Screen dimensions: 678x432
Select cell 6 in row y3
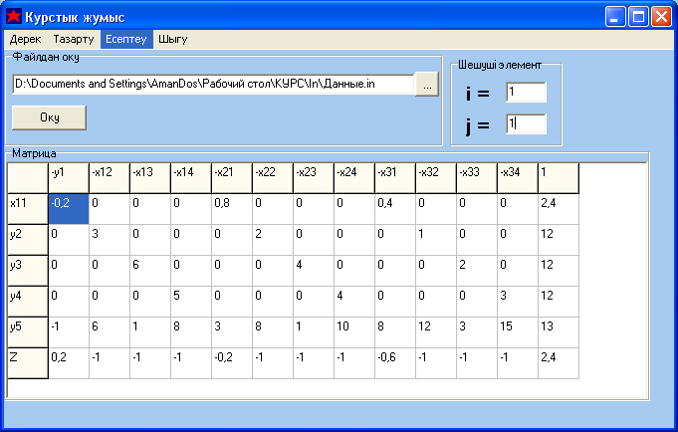150,271
